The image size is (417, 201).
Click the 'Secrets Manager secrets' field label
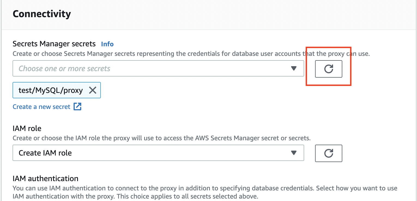click(54, 44)
